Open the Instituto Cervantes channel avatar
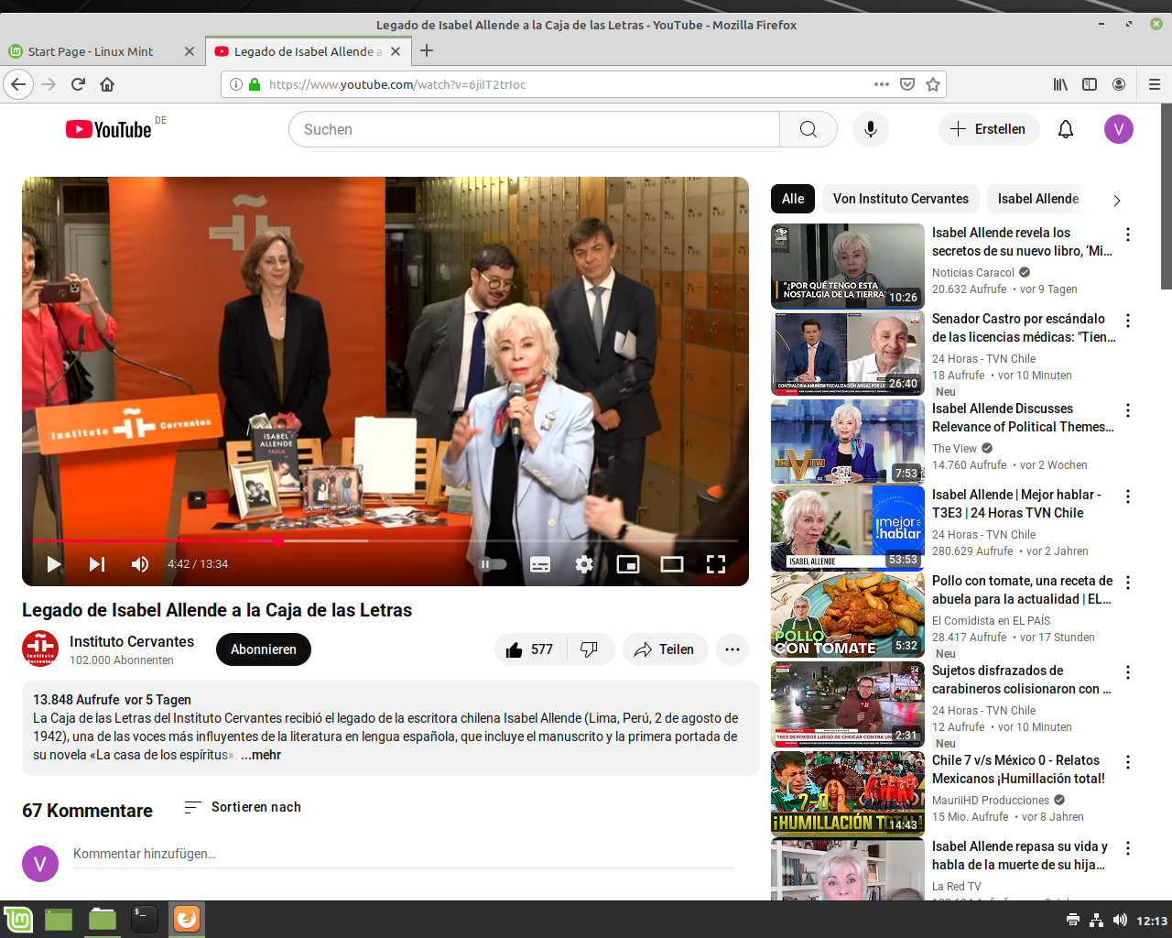This screenshot has height=938, width=1172. point(40,649)
